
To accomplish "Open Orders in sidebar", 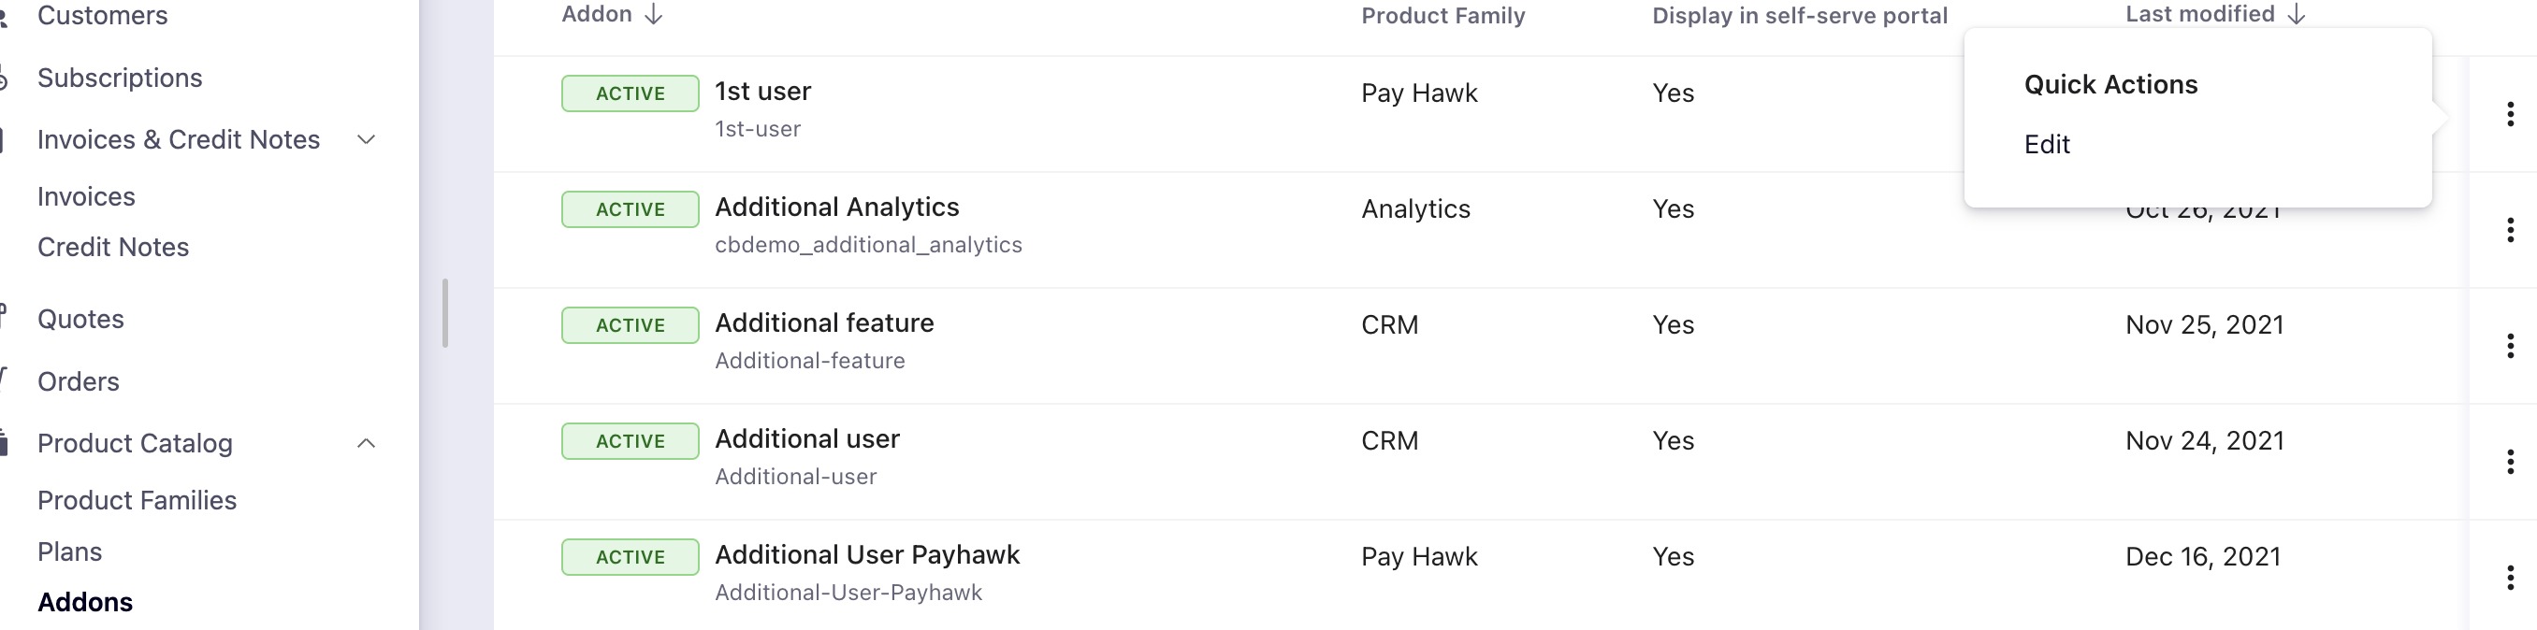I will [x=79, y=382].
